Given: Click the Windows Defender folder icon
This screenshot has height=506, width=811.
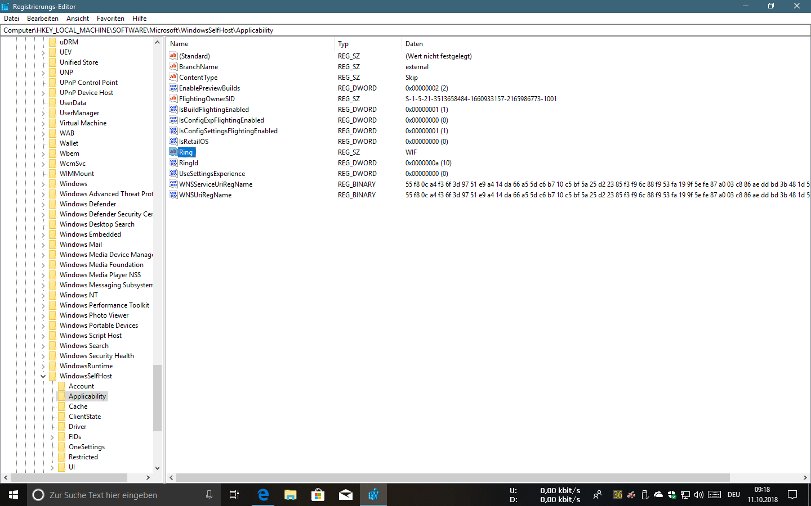Looking at the screenshot, I should pos(53,204).
